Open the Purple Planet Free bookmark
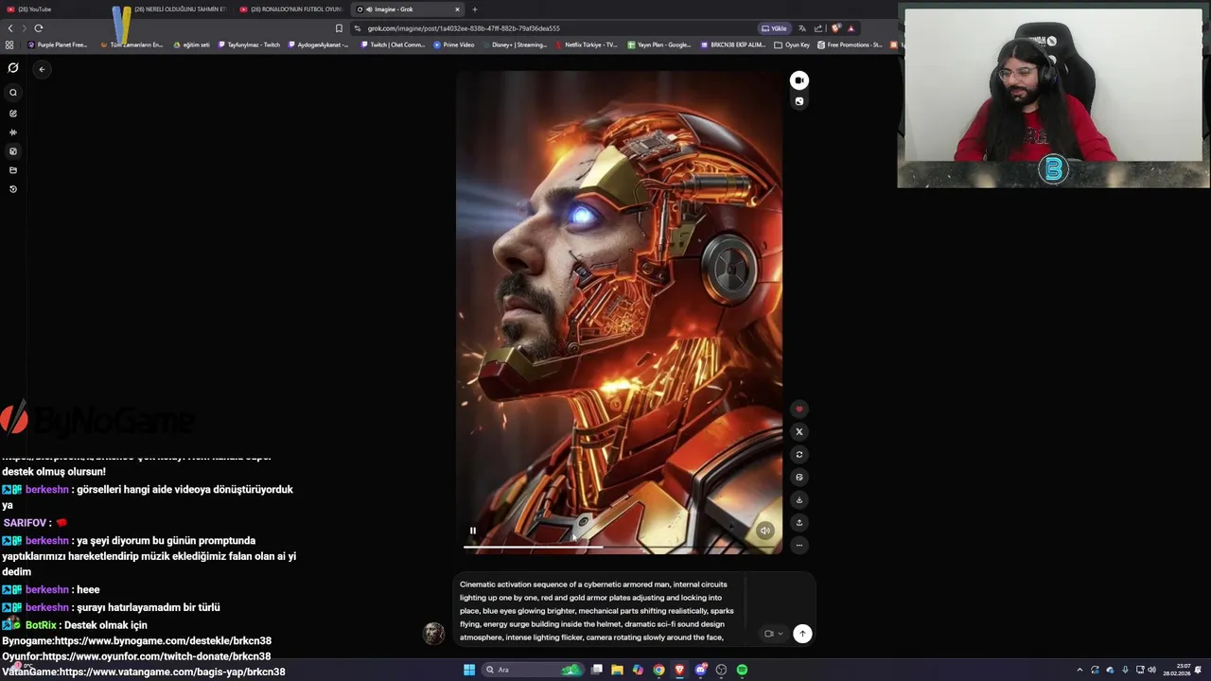This screenshot has width=1211, height=681. pos(58,44)
